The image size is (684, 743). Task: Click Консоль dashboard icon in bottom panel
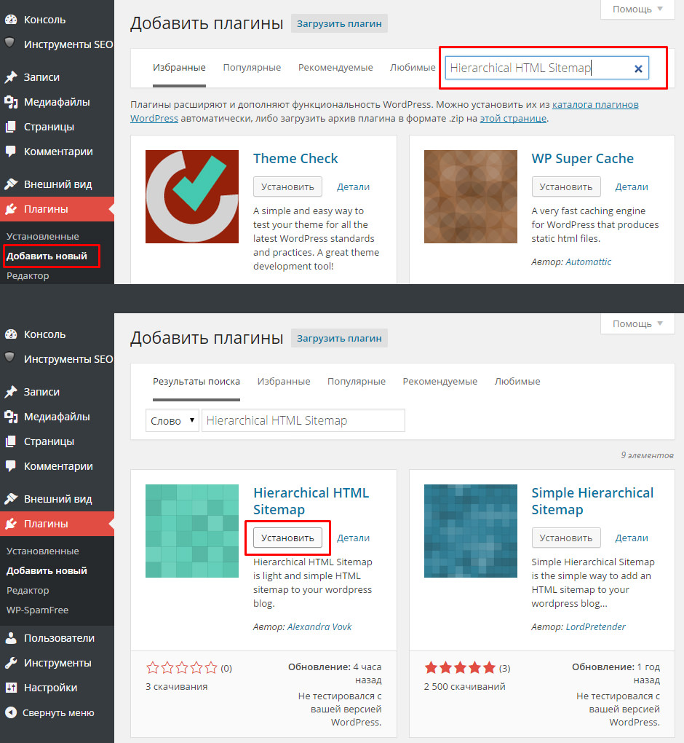(x=11, y=334)
